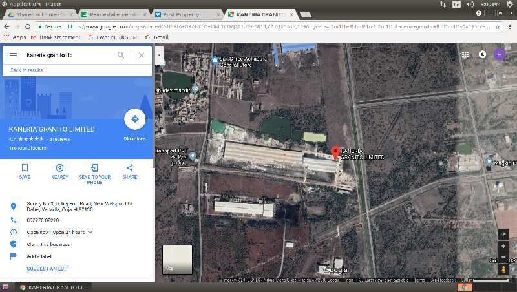517x292 pixels.
Task: Open the H account avatar
Action: (x=500, y=54)
